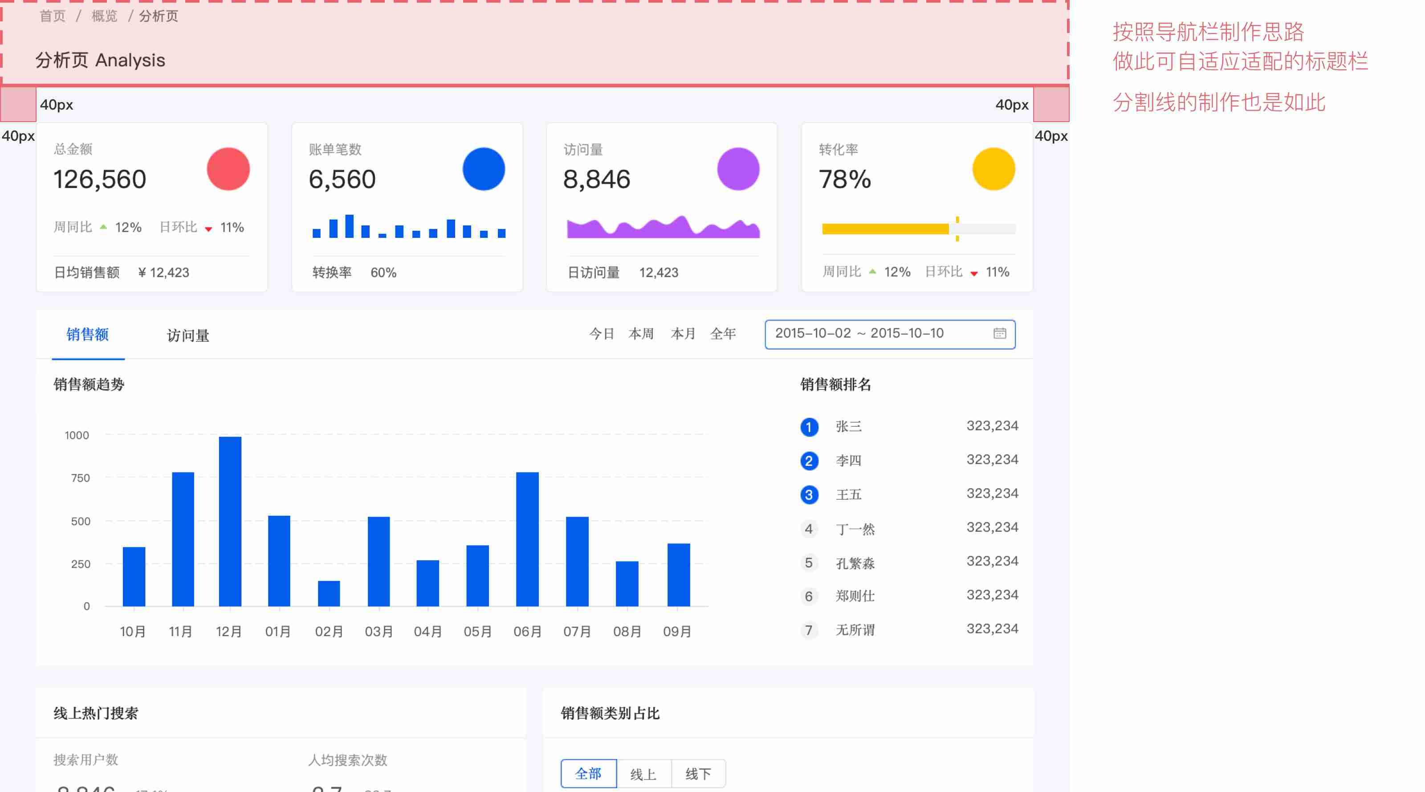Click the 分析页 Analysis page title
1425x792 pixels.
[x=100, y=60]
